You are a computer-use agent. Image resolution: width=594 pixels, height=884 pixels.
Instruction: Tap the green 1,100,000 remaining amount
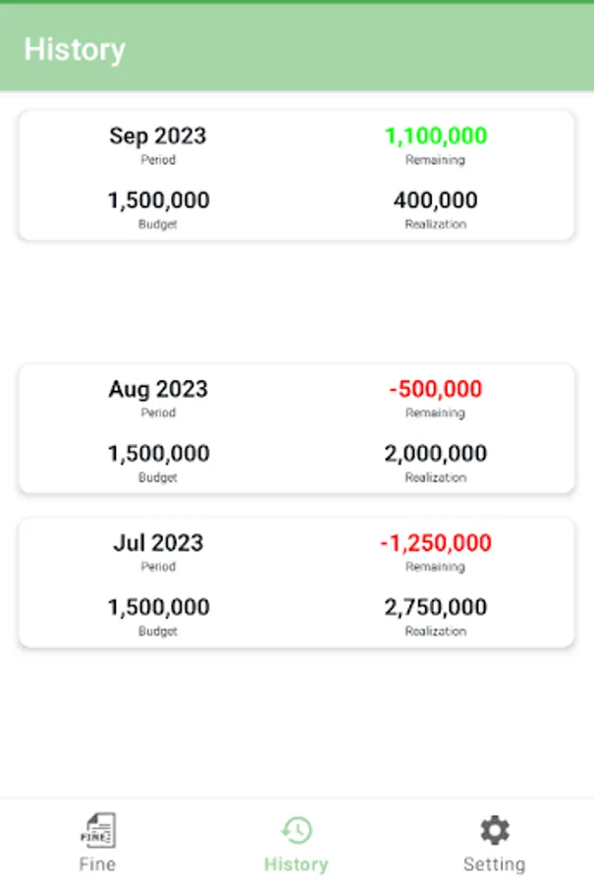point(435,137)
